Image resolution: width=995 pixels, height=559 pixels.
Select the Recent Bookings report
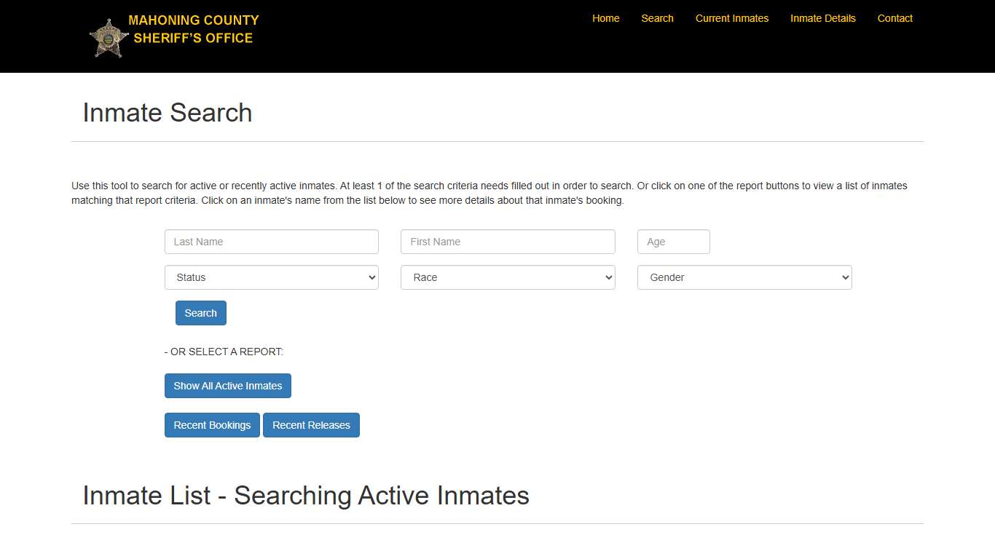point(212,424)
